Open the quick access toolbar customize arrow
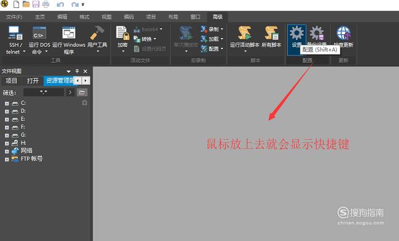This screenshot has height=241, width=399. point(83,4)
